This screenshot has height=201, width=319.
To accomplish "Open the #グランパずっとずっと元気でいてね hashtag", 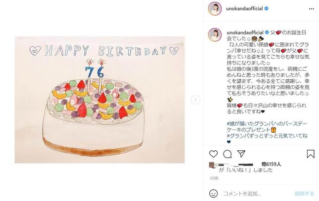I will click(267, 136).
